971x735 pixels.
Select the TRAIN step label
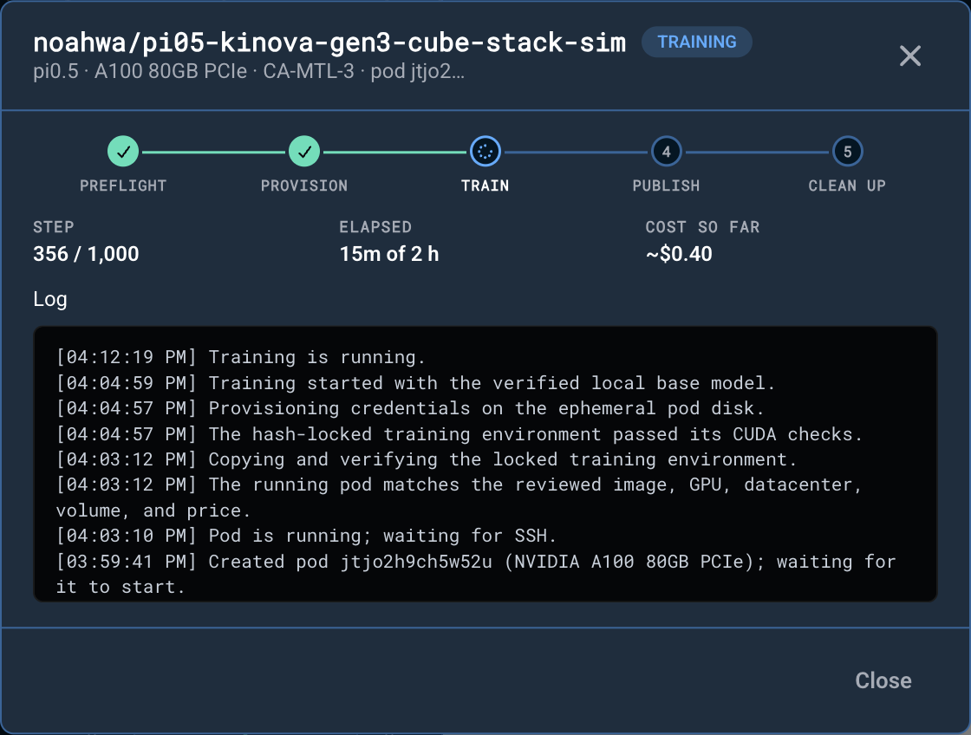click(x=485, y=185)
